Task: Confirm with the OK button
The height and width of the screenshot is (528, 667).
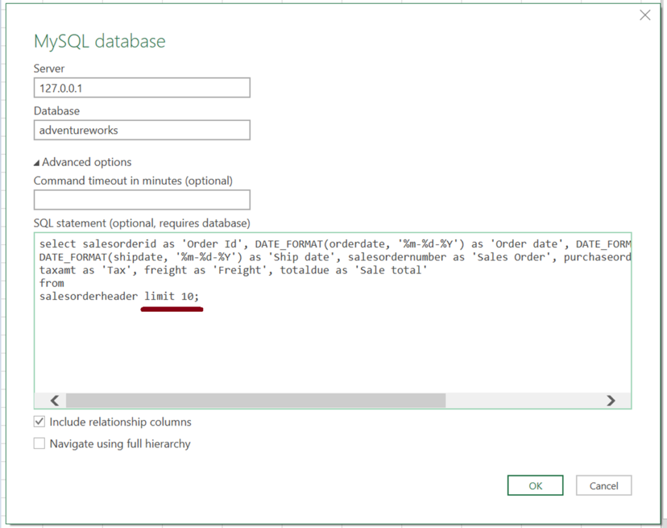Action: coord(535,486)
